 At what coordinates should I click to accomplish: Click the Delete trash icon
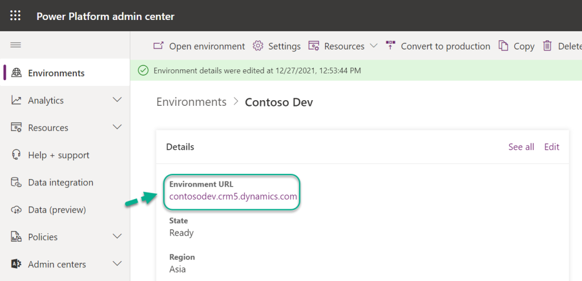click(547, 46)
